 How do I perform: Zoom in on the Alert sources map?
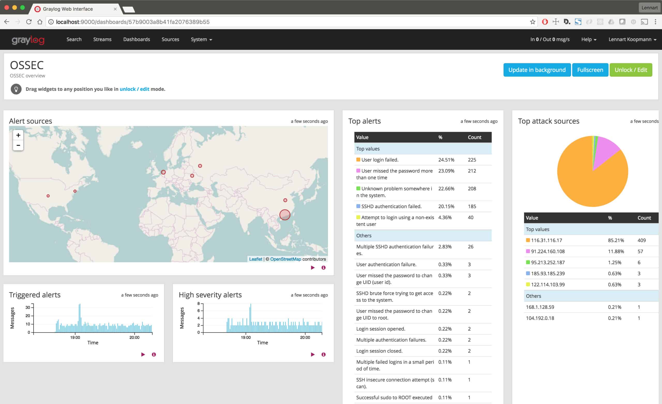click(x=18, y=135)
